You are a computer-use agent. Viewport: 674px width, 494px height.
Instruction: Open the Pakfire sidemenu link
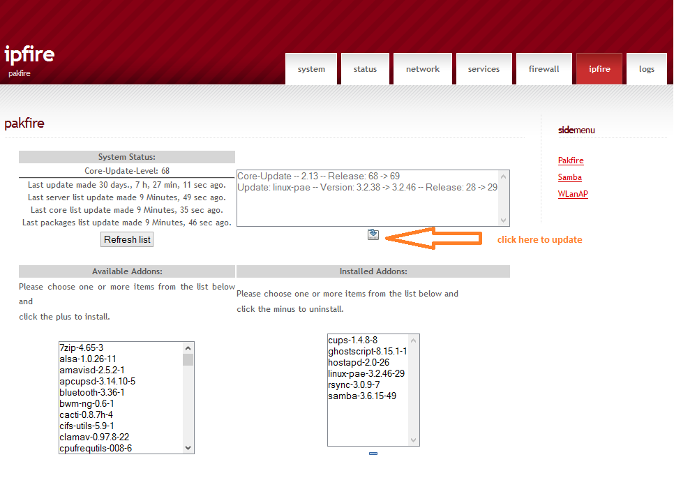pos(571,160)
